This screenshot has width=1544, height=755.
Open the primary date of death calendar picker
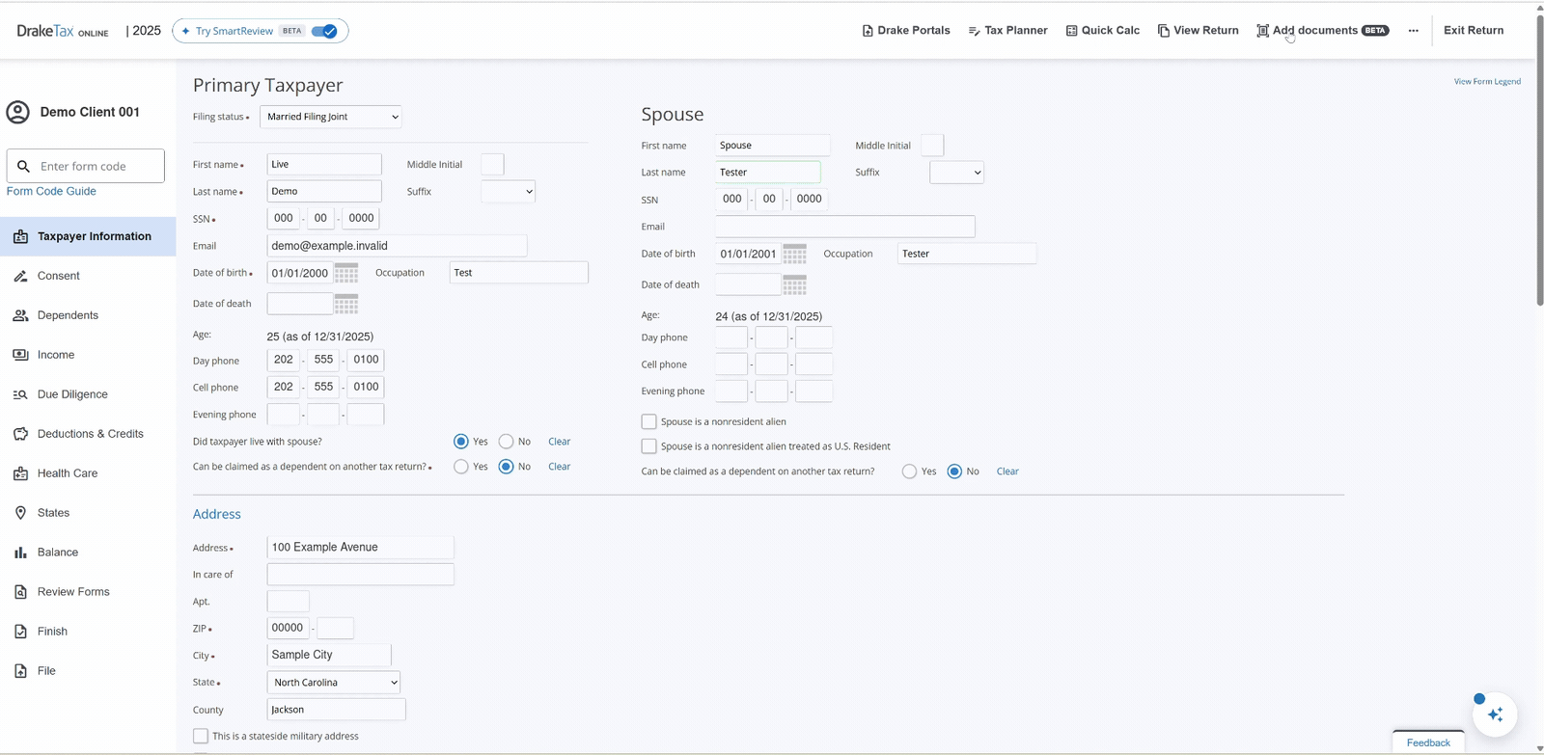tap(346, 304)
